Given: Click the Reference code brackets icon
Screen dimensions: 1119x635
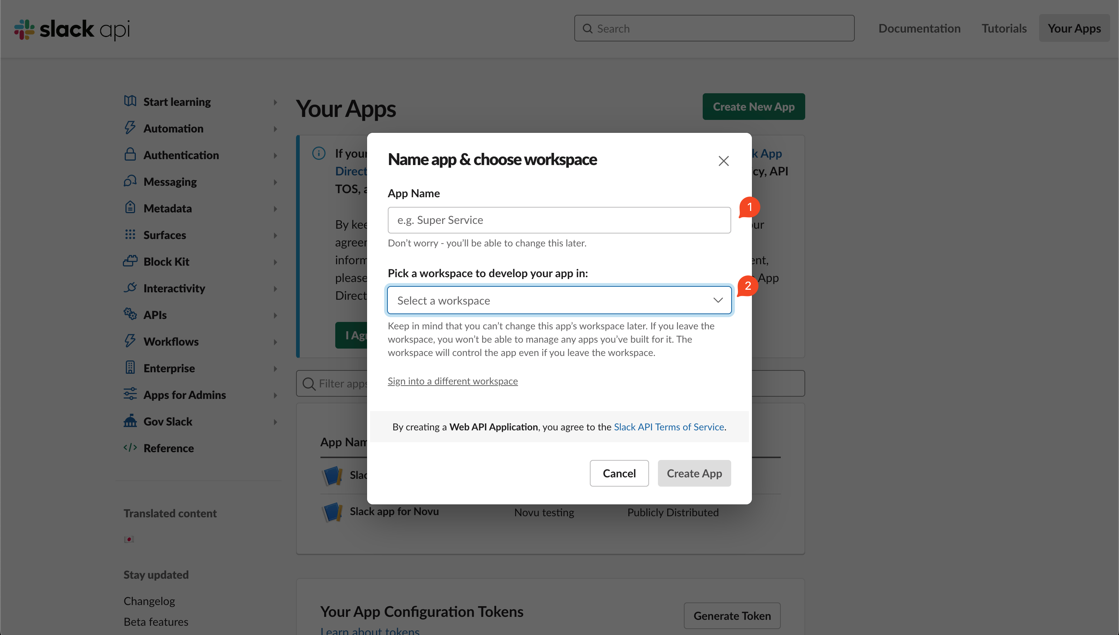Looking at the screenshot, I should pos(130,447).
